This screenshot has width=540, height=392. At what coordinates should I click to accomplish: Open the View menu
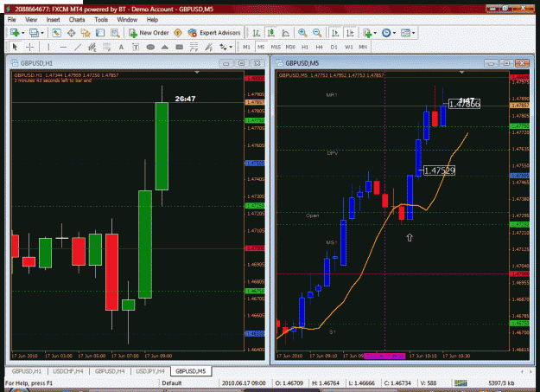pyautogui.click(x=31, y=20)
